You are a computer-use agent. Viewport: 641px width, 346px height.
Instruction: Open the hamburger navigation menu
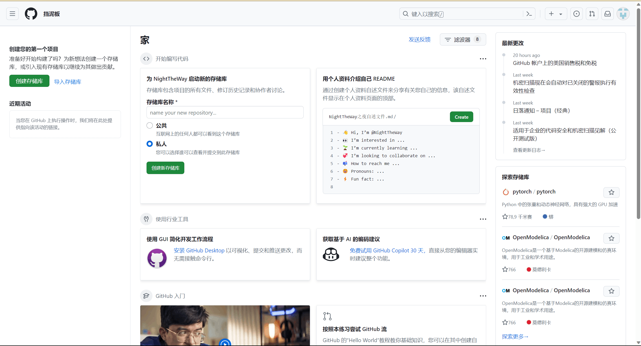pos(12,14)
